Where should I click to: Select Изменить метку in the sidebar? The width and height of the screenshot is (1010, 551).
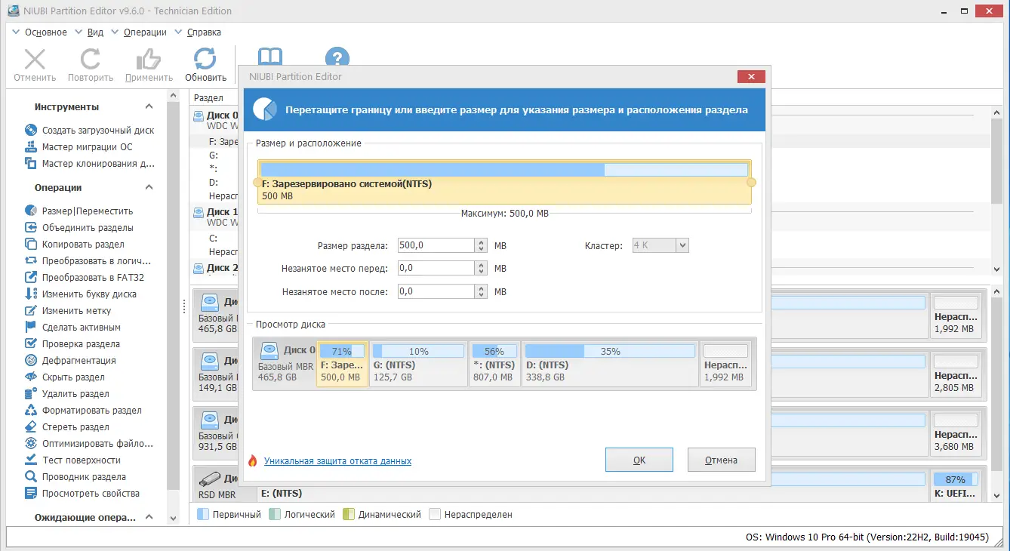[x=76, y=311]
